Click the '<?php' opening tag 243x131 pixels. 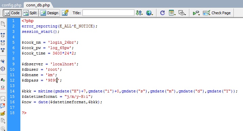tap(27, 21)
